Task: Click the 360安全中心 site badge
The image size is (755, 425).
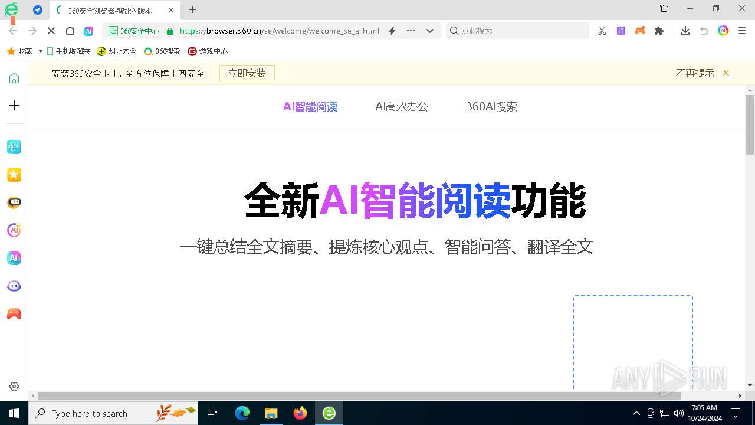Action: (x=134, y=31)
